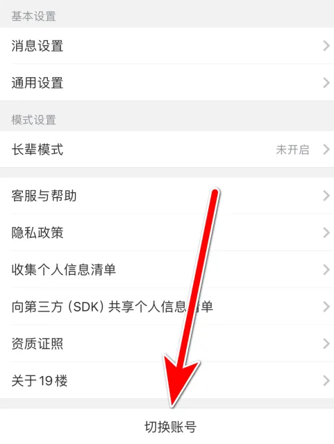Expand chevron beside 关于19楼
Viewport: 334px width, 444px height.
326,380
